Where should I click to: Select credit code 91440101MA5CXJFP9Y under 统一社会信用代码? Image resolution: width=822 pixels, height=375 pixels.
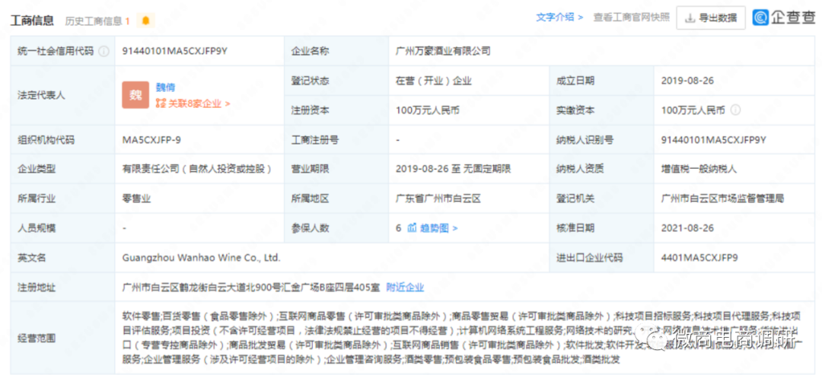click(174, 51)
